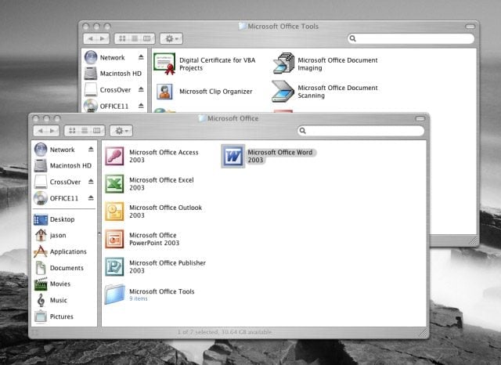The height and width of the screenshot is (365, 501).
Task: Eject Network in Office Tools sidebar
Action: [x=141, y=57]
